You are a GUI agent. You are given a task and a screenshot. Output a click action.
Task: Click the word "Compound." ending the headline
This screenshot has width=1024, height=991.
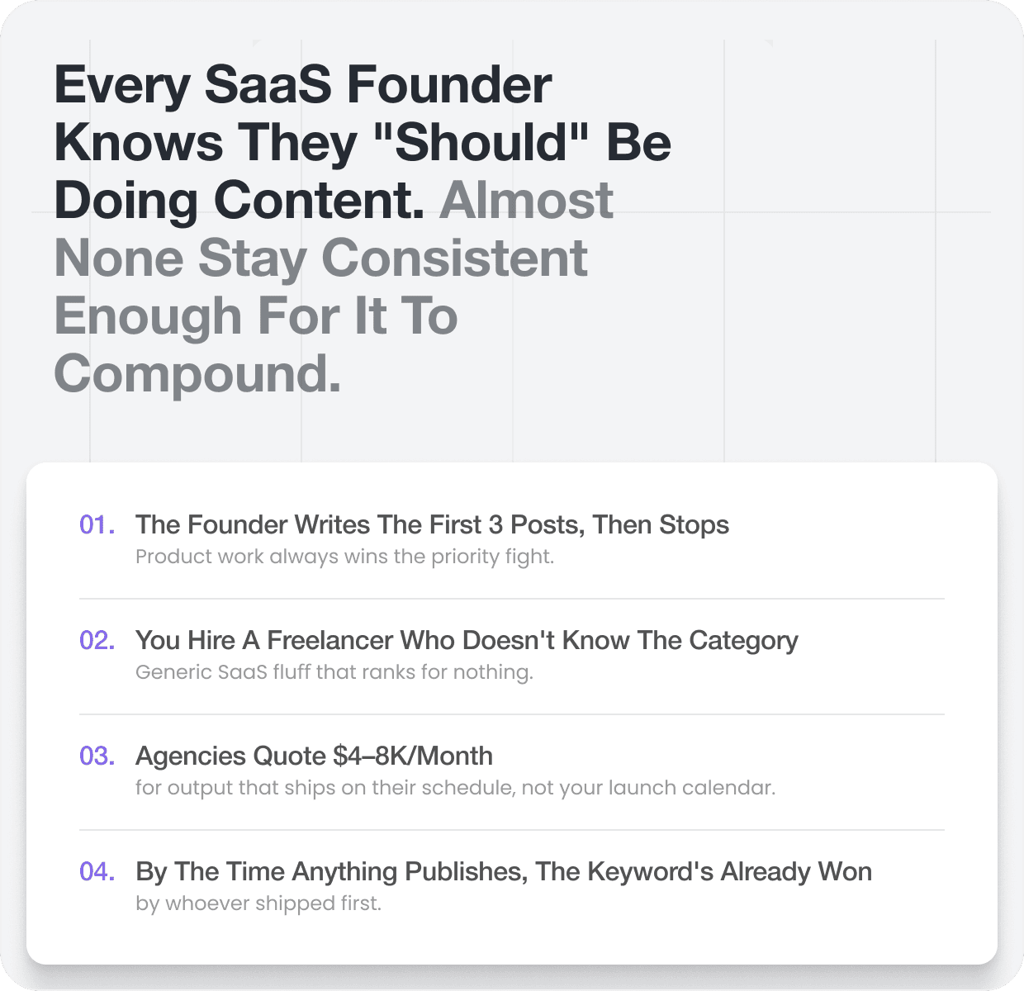[197, 376]
